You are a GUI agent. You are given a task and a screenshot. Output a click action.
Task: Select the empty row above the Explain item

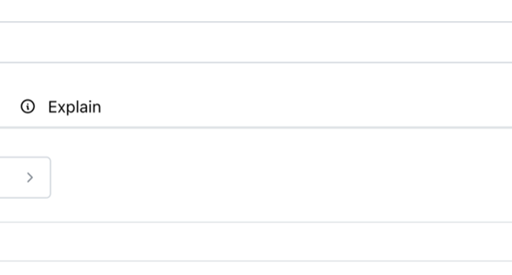coord(256,42)
